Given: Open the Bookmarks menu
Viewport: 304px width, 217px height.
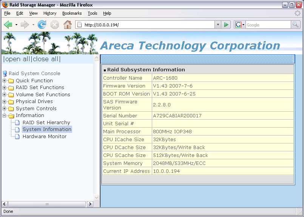Looking at the screenshot, I should tap(72, 13).
